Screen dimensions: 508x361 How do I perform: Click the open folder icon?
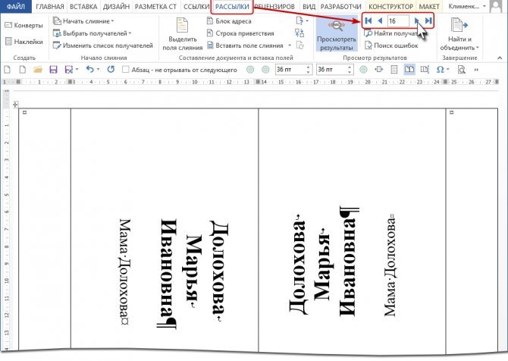(x=38, y=70)
